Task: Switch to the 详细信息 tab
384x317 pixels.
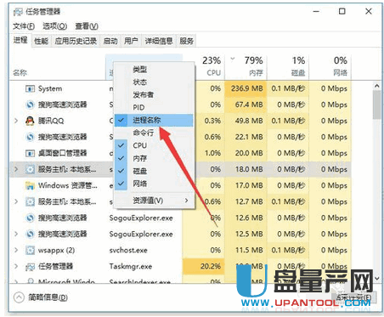Action: [159, 41]
